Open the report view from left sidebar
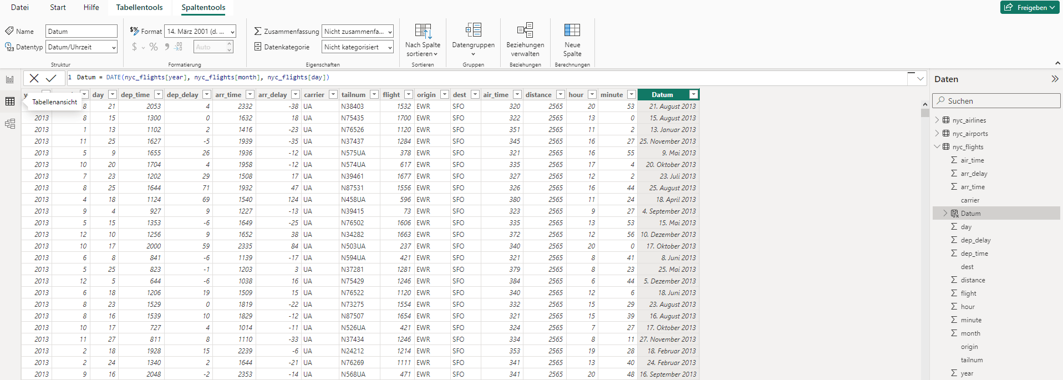This screenshot has width=1063, height=380. 10,79
